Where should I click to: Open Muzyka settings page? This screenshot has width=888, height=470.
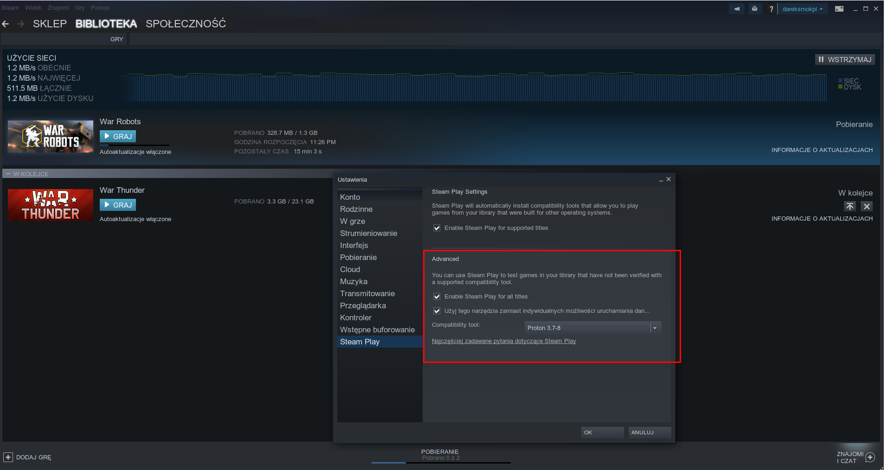click(380, 281)
